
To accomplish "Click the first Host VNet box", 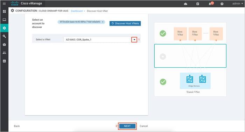I will point(180,34).
